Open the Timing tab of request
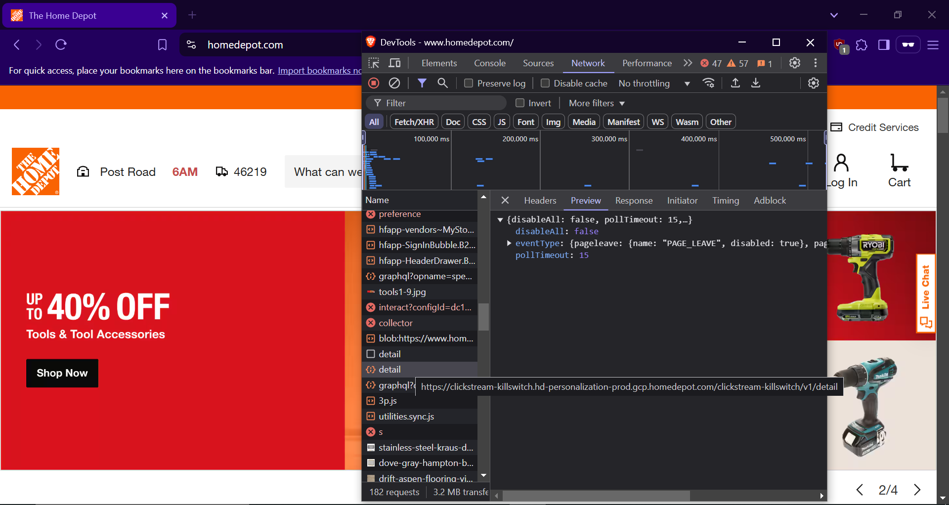 (726, 200)
